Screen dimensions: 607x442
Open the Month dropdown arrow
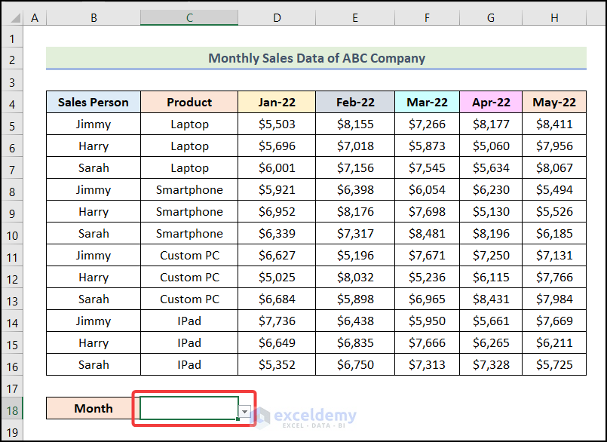pyautogui.click(x=244, y=412)
